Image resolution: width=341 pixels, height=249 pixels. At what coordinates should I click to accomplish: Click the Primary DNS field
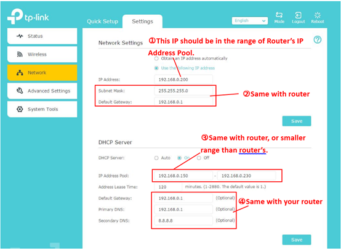click(x=183, y=210)
